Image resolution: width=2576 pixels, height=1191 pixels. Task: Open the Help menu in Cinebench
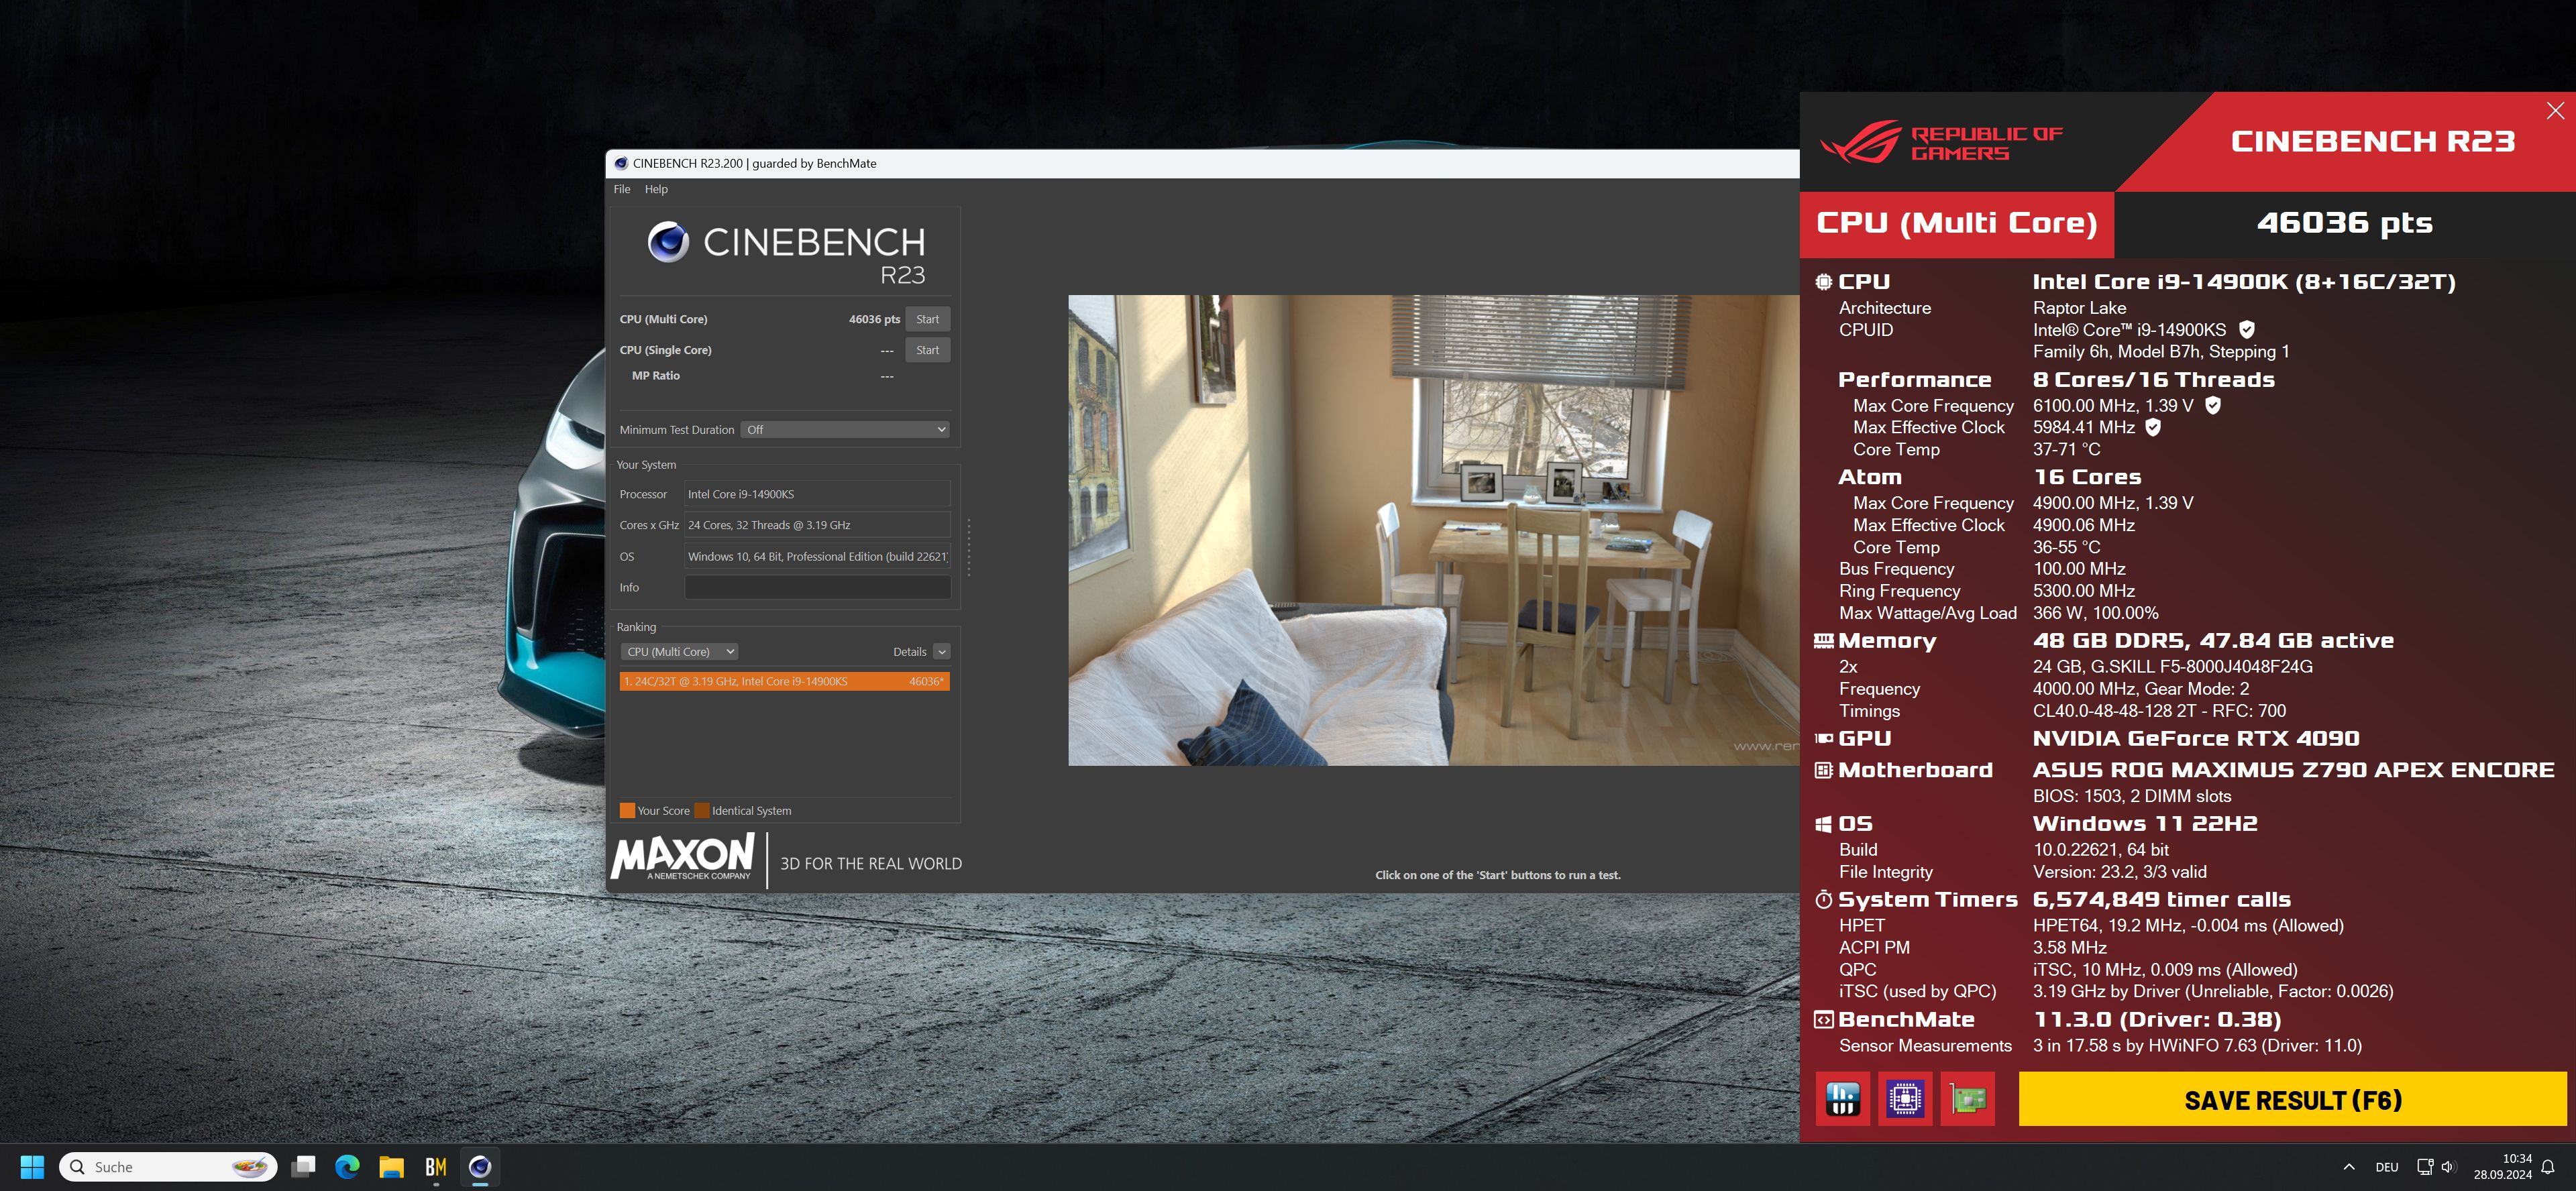656,189
